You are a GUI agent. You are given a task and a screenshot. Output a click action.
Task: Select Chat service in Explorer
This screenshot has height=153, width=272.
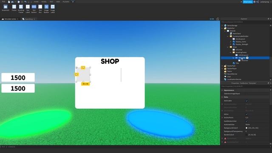coord(229,76)
